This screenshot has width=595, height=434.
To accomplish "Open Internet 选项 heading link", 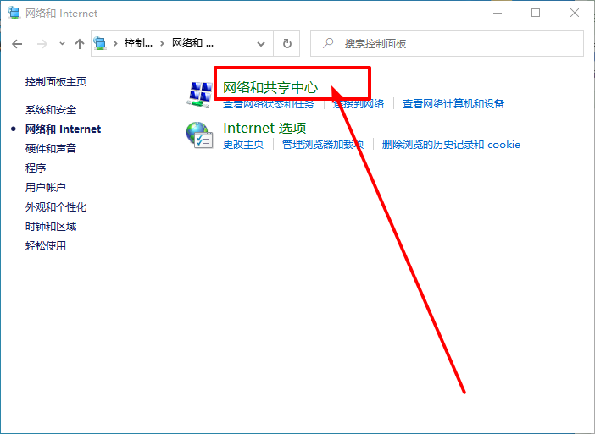I will (264, 128).
